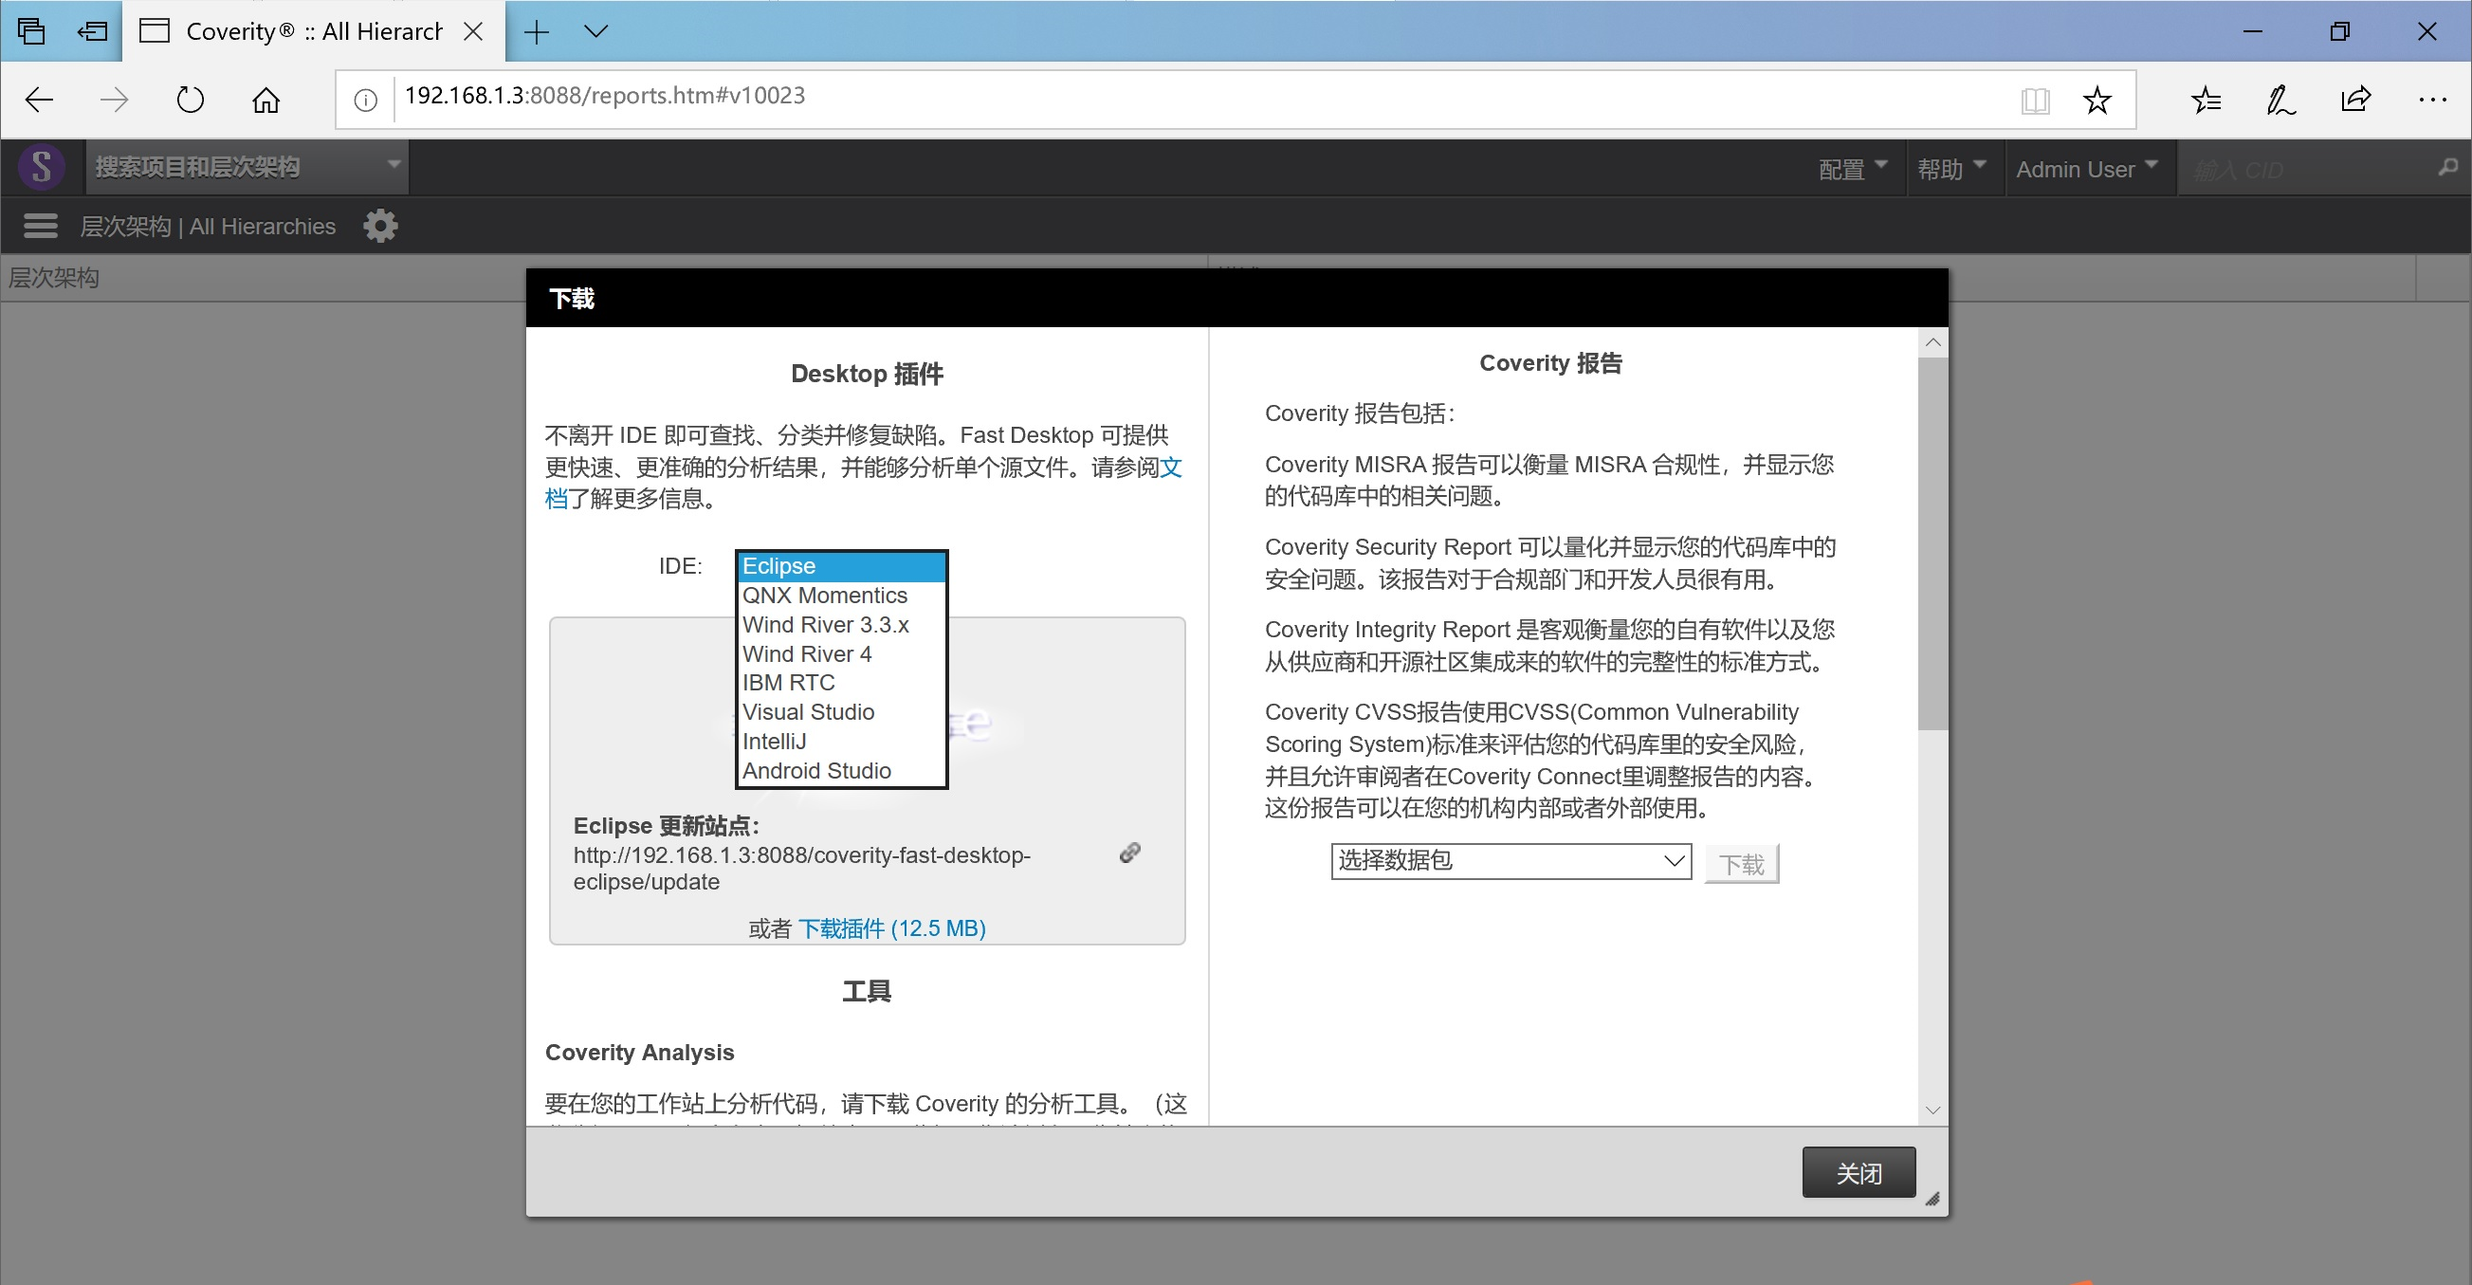2472x1285 pixels.
Task: Open the web notes pen icon
Action: (2281, 99)
